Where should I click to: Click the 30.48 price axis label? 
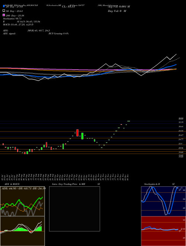[x=181, y=126]
